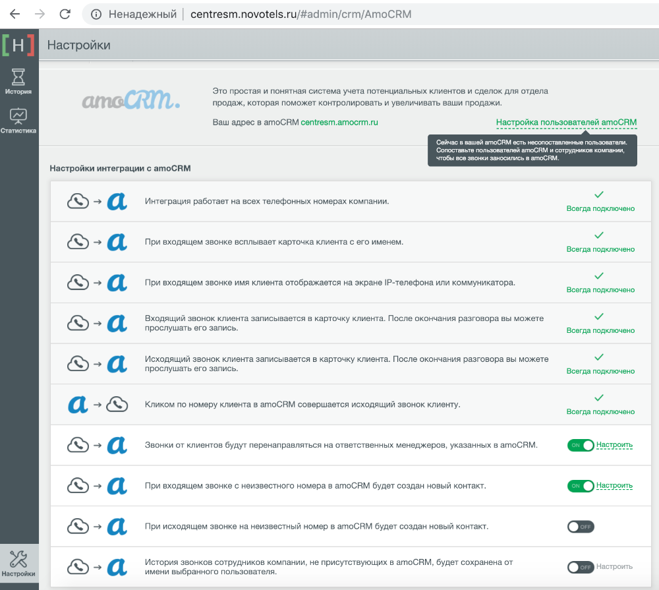Click cloud-phone icon in 'ответственных менеджеров' row
This screenshot has height=590, width=659.
coord(78,445)
